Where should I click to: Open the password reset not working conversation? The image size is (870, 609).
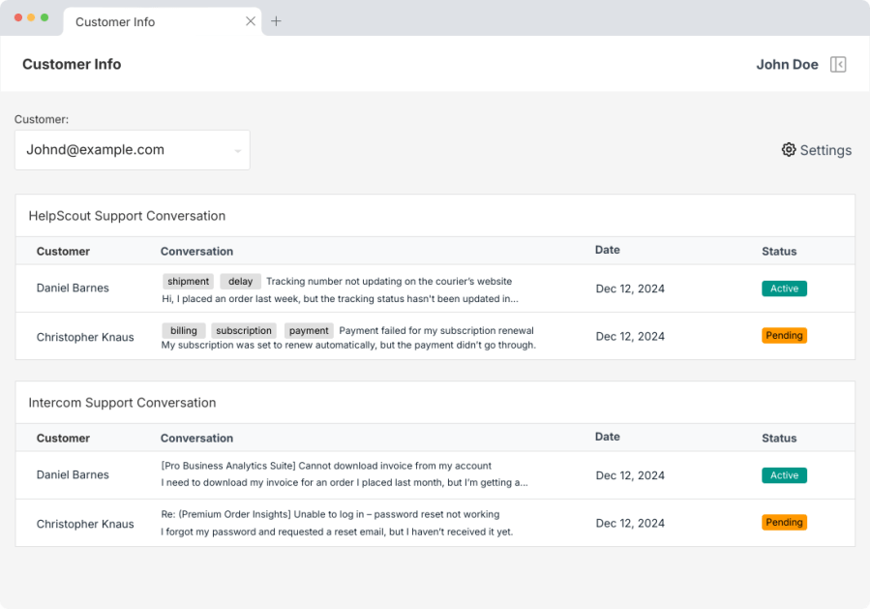click(330, 514)
